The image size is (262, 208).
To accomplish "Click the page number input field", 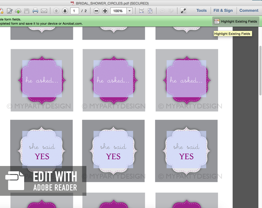I will (x=75, y=11).
